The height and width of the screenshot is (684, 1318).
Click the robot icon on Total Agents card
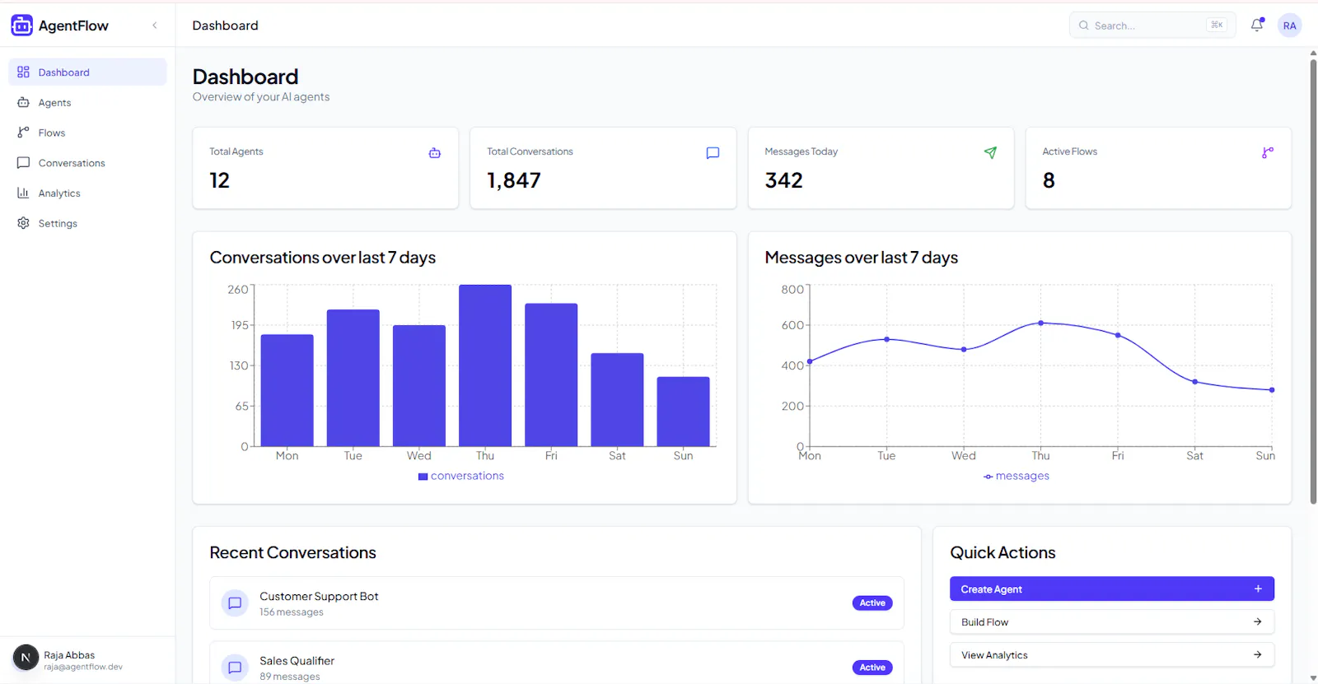tap(435, 153)
